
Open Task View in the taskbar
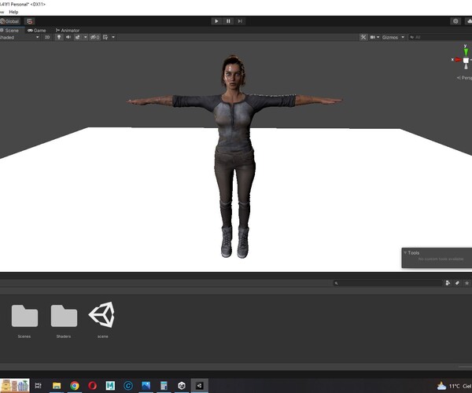39,385
